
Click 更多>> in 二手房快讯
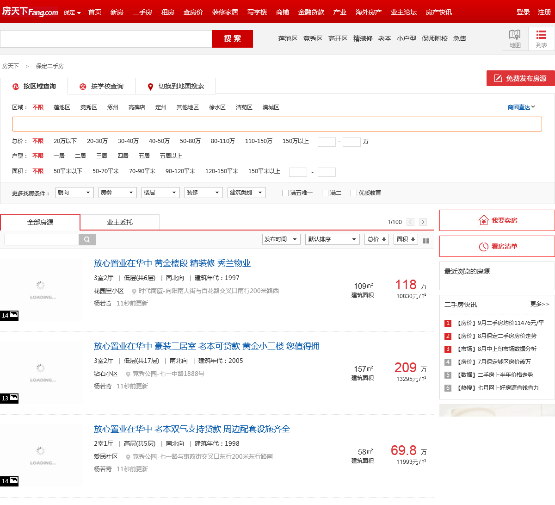[x=540, y=304]
